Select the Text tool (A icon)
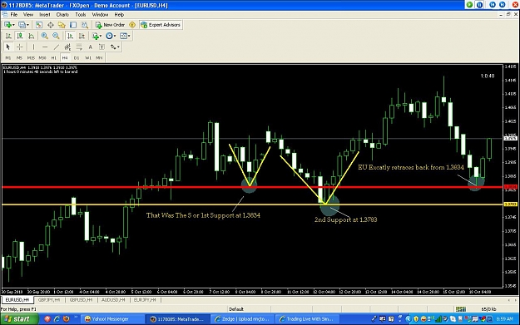520x325 pixels. click(90, 47)
